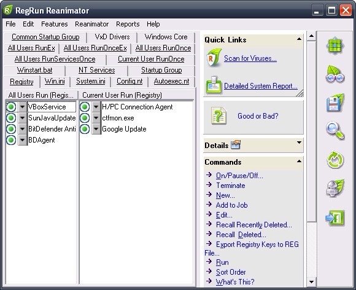
Task: Open dropdown arrow beside VBoxService
Action: [x=22, y=107]
